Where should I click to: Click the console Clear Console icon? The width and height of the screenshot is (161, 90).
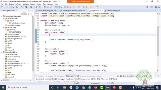click(x=128, y=76)
